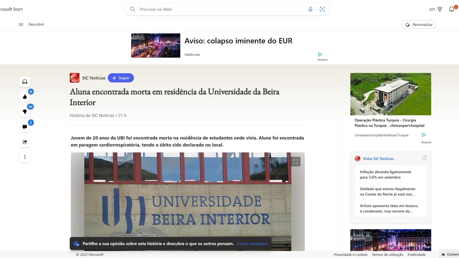Open rewards trophy icon showing 201
Image resolution: width=459 pixels, height=258 pixels.
coord(440,9)
